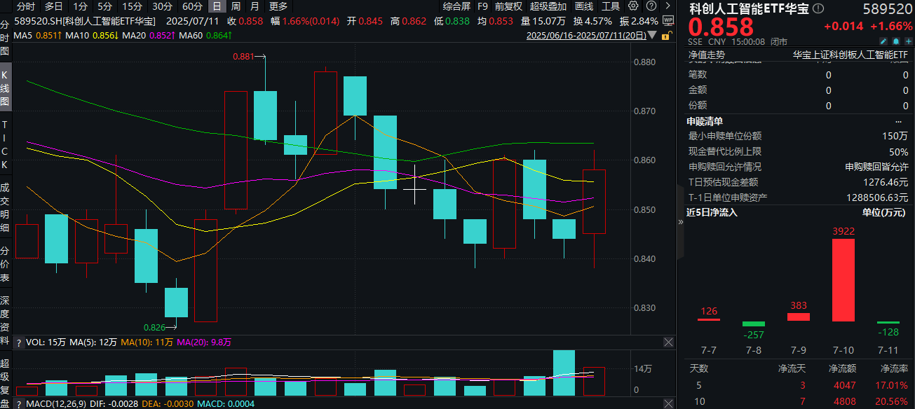Switch to the 15分 timeframe tab
Viewport: 915px width, 409px height.
(132, 6)
